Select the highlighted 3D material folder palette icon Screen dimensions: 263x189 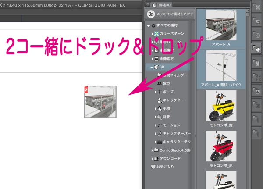(256, 49)
